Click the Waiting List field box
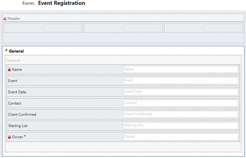The width and height of the screenshot is (246, 158). tap(180, 126)
